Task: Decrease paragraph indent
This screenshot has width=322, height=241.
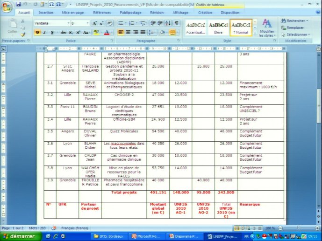Action: (153, 23)
